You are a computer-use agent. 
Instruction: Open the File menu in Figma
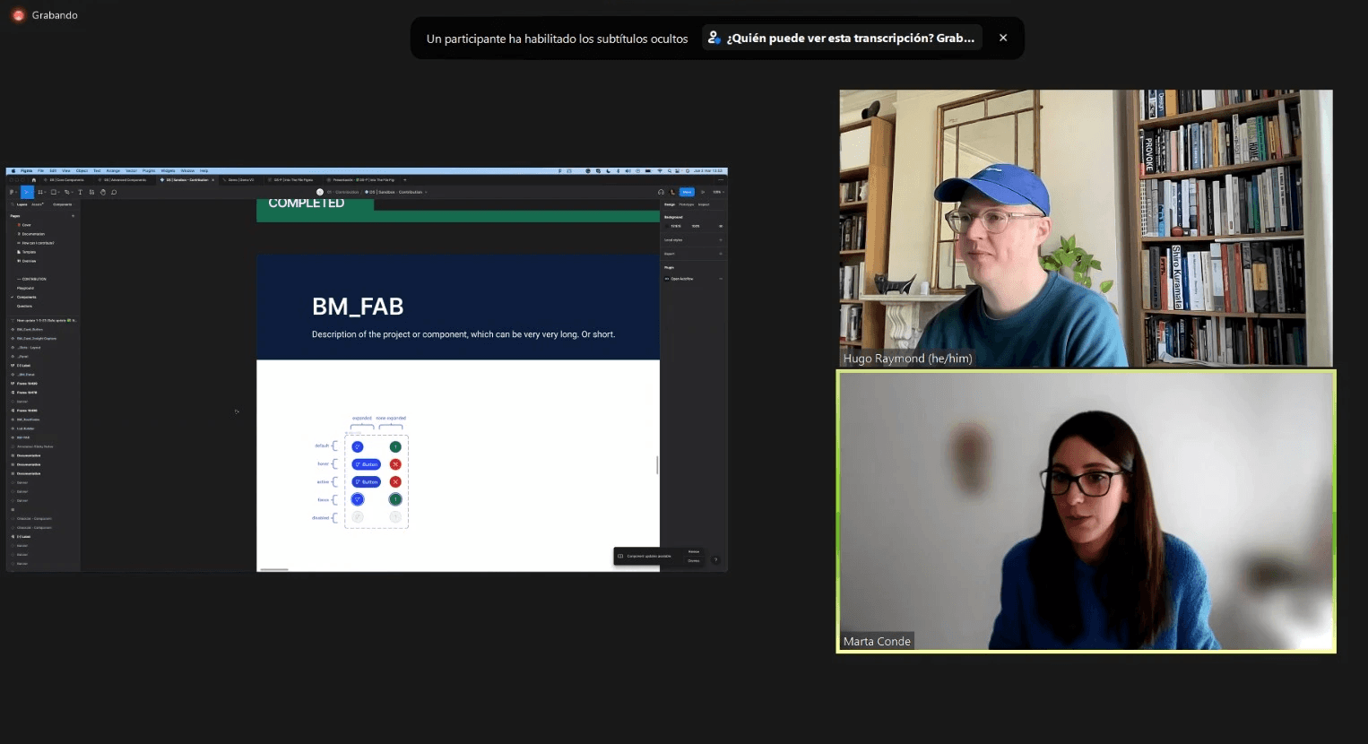tap(40, 170)
